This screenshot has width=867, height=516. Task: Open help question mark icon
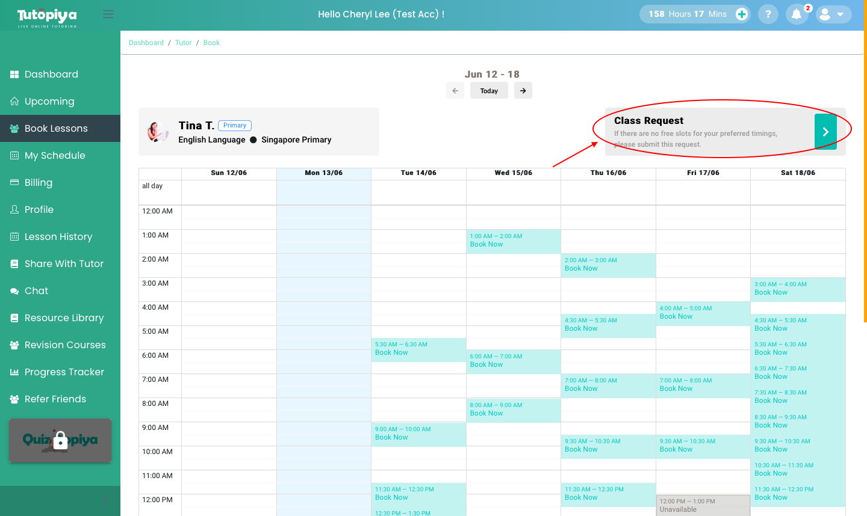pos(768,14)
